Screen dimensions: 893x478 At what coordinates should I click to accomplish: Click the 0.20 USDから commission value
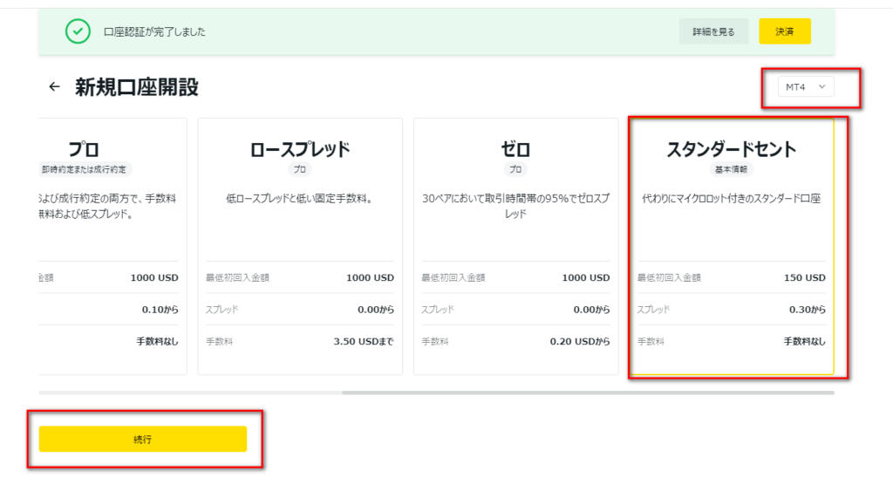pos(580,341)
